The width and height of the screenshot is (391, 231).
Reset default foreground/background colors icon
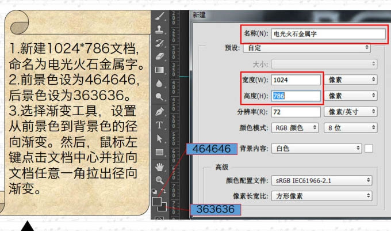(154, 192)
